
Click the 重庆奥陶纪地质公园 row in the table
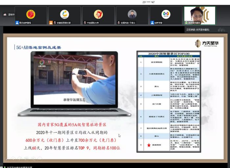169,128
